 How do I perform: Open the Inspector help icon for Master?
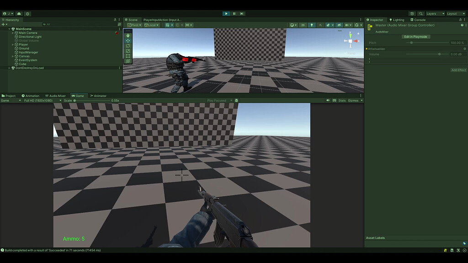coord(462,26)
